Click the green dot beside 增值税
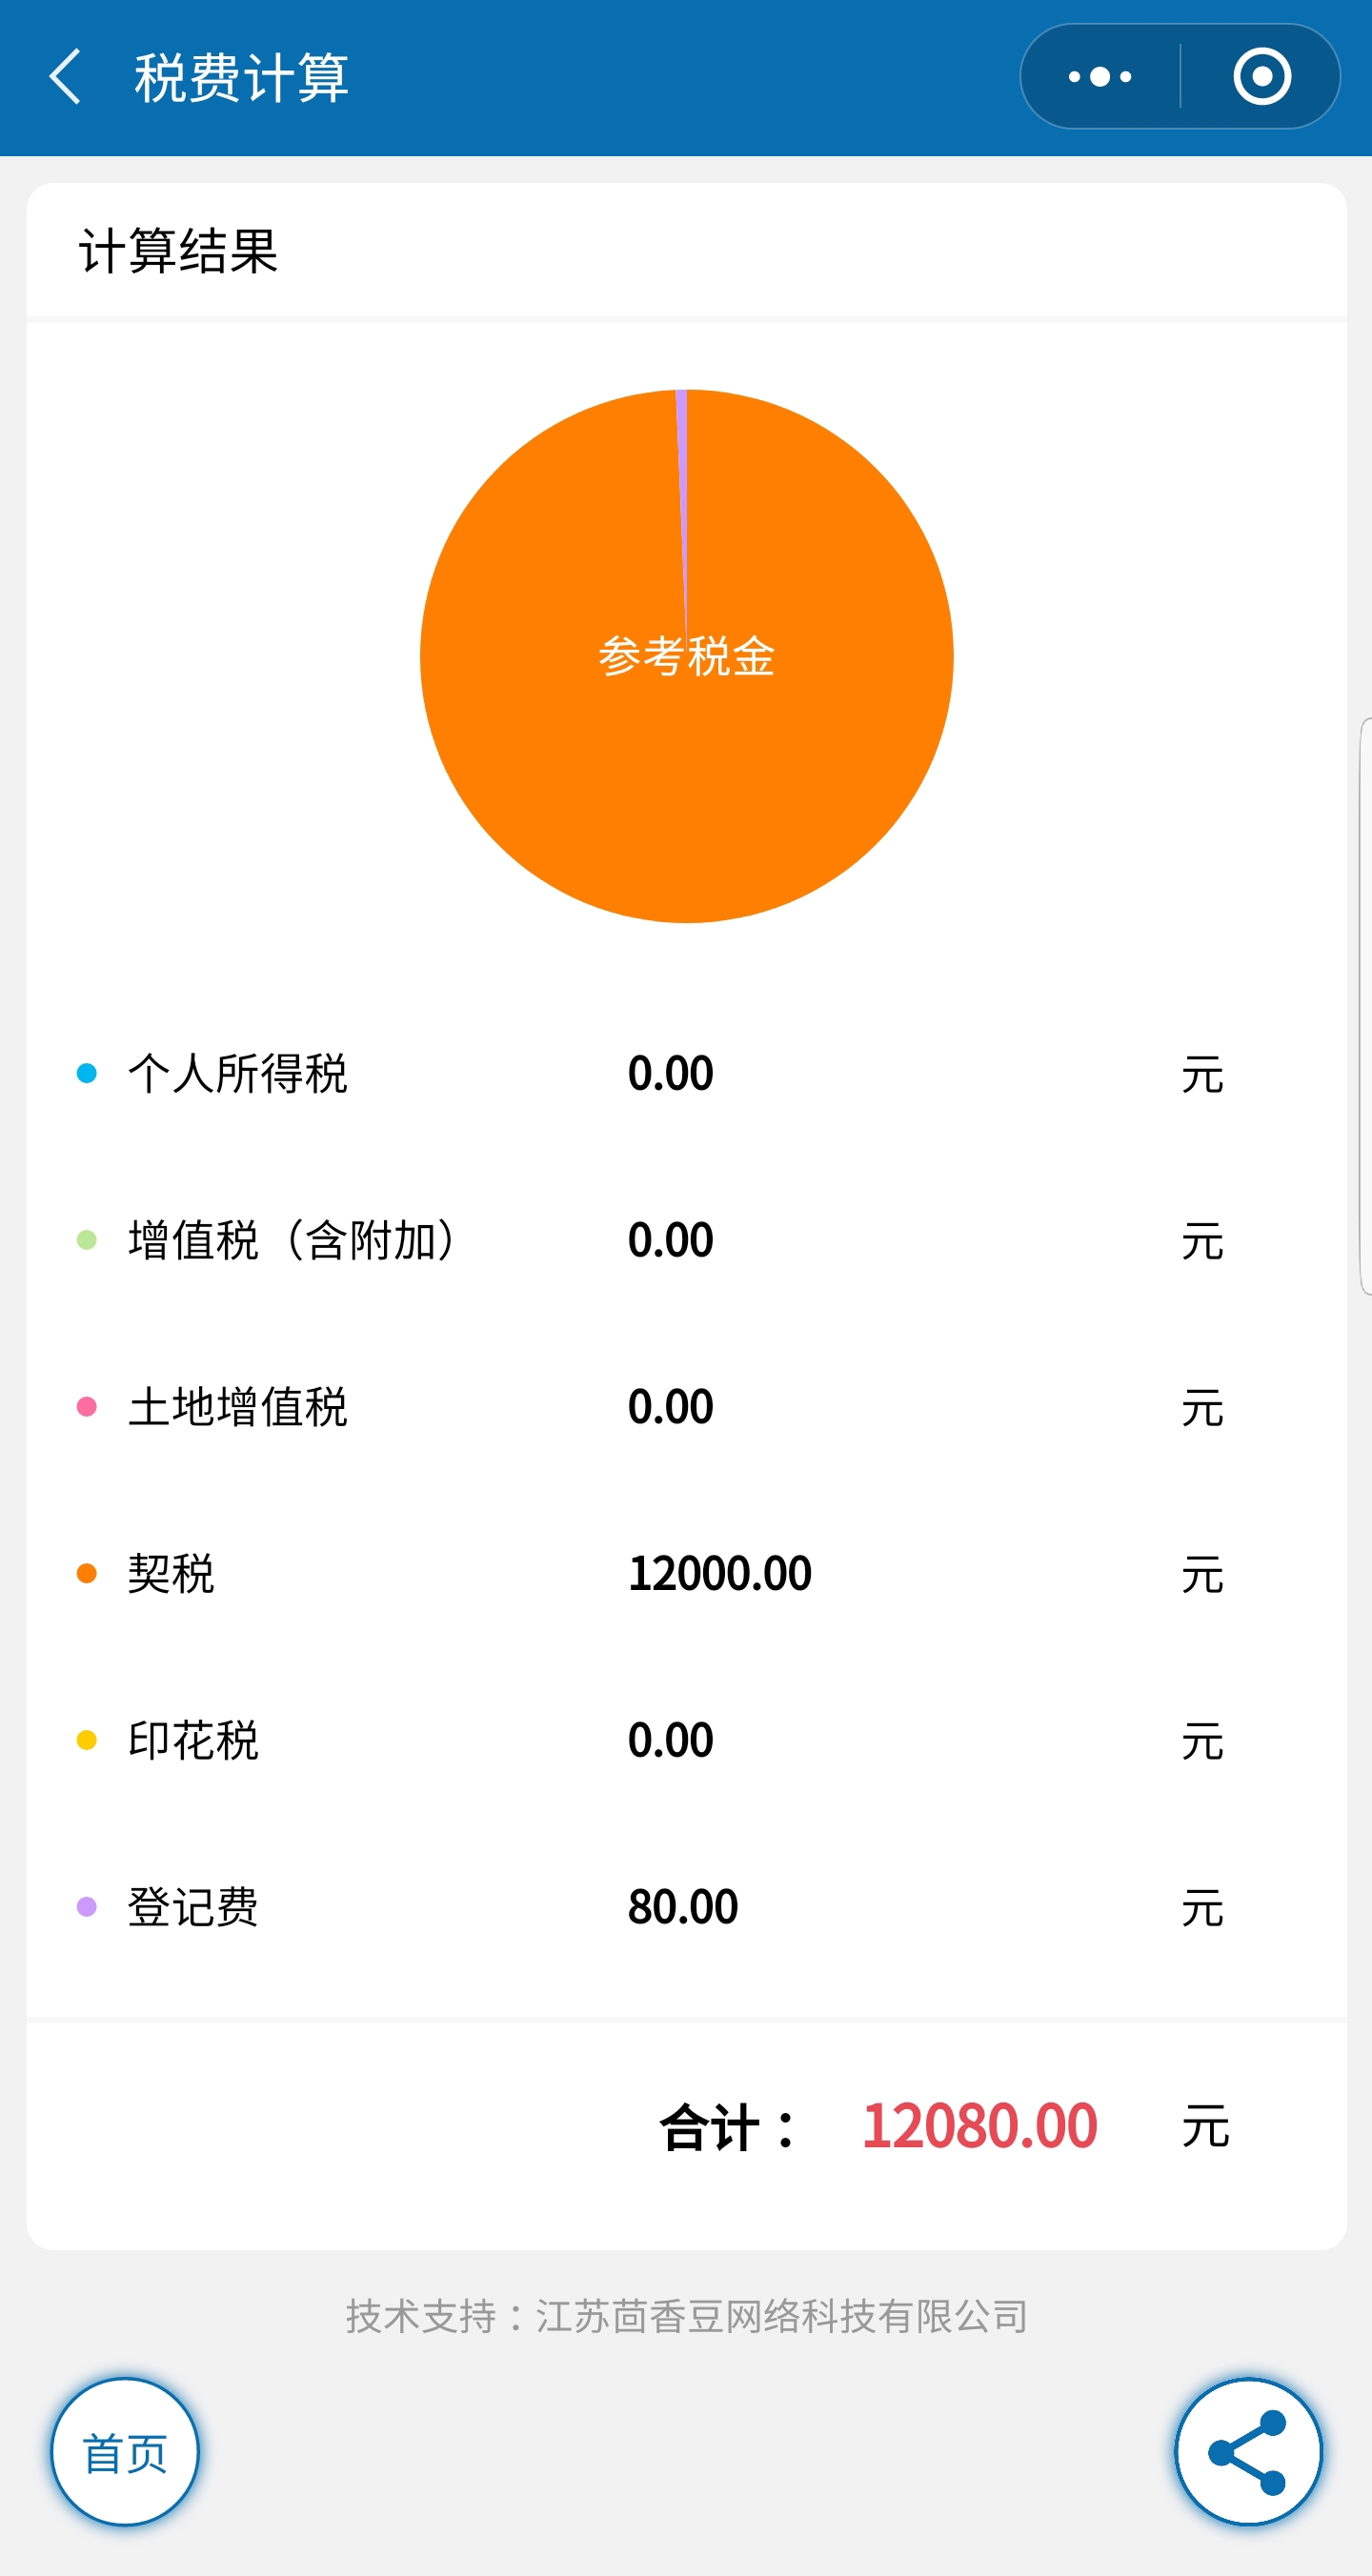The image size is (1372, 2576). tap(87, 1240)
